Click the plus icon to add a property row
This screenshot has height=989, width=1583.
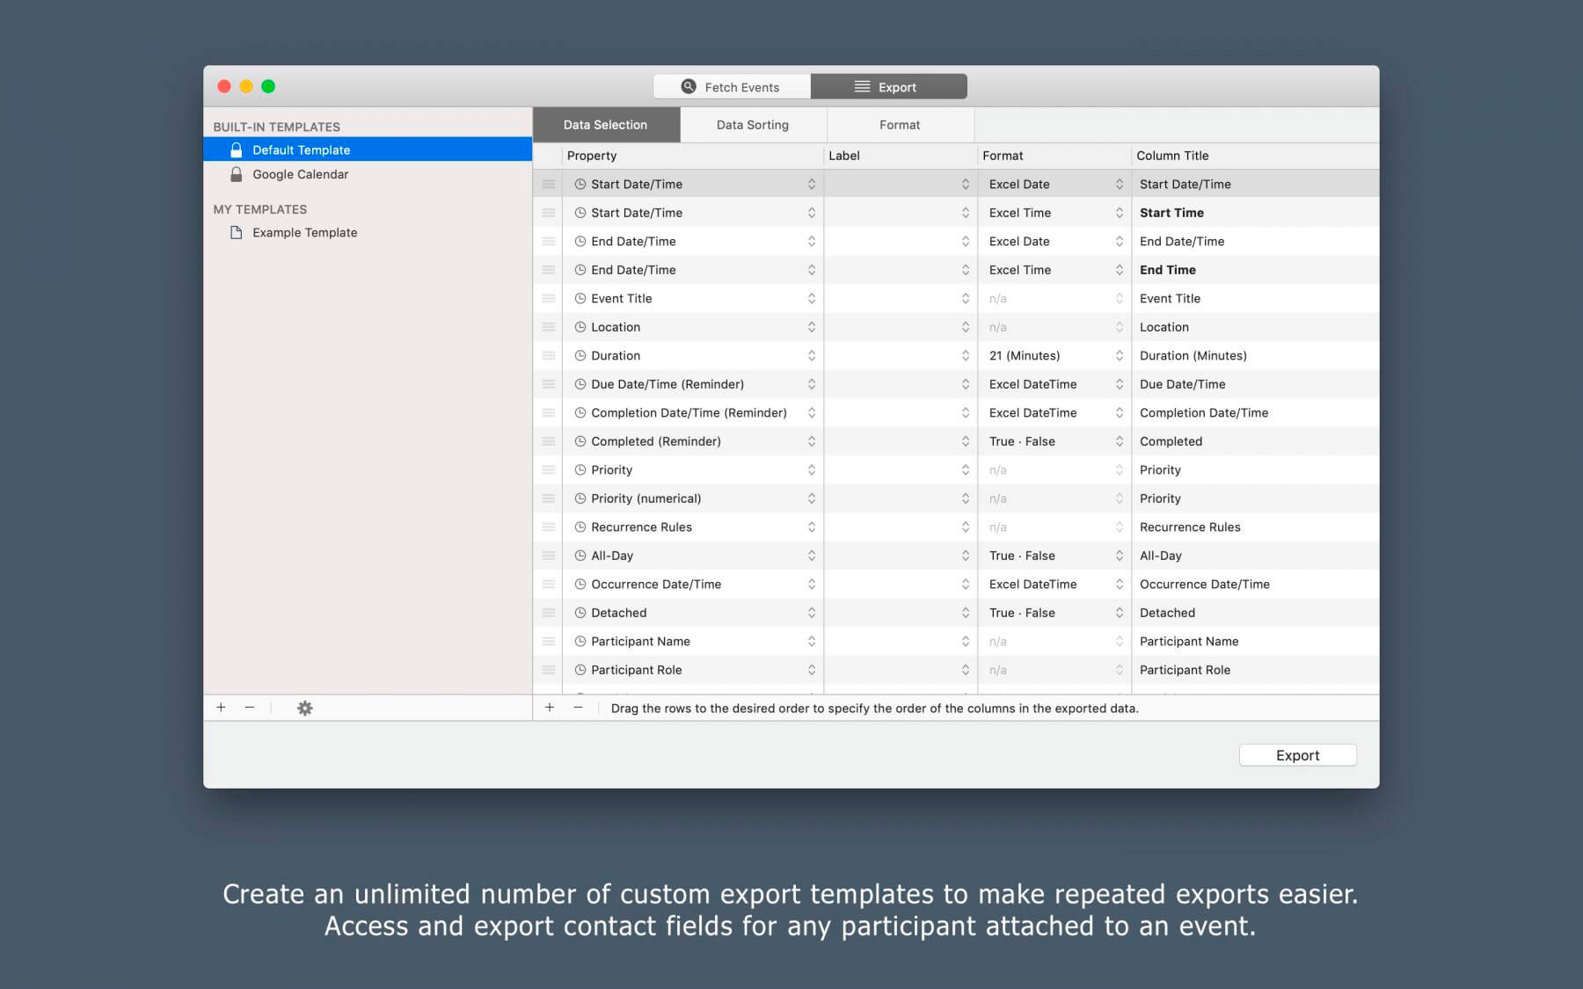550,708
